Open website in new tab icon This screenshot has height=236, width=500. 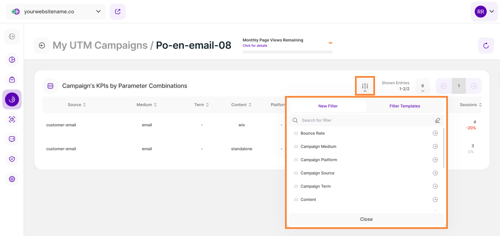(117, 12)
